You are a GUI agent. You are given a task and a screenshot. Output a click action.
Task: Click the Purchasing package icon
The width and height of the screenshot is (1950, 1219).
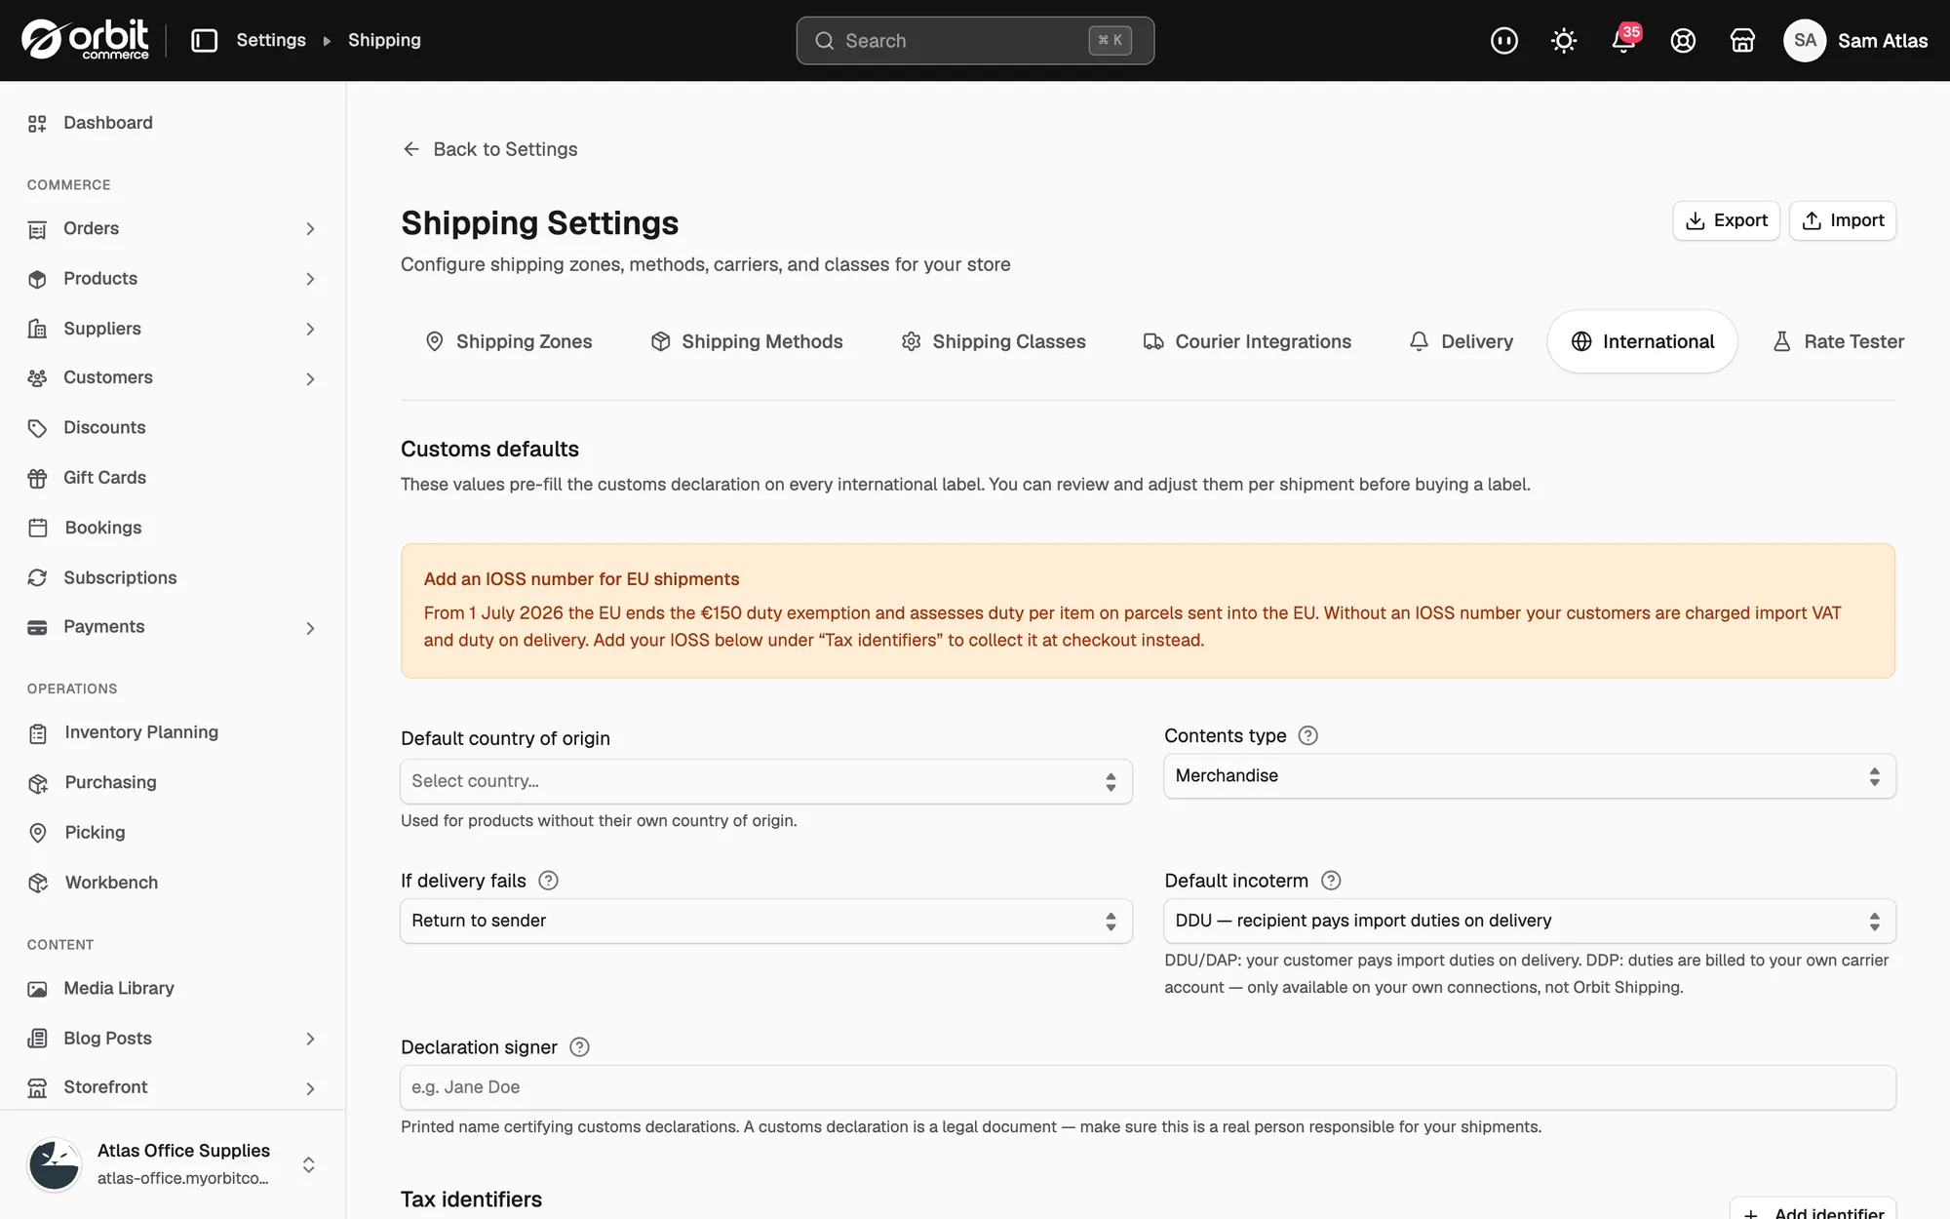pos(38,783)
